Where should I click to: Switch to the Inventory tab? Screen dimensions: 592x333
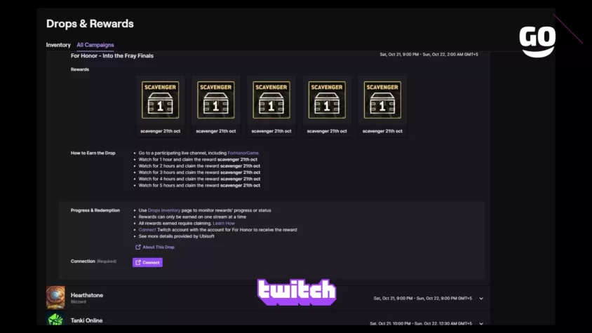pos(58,45)
